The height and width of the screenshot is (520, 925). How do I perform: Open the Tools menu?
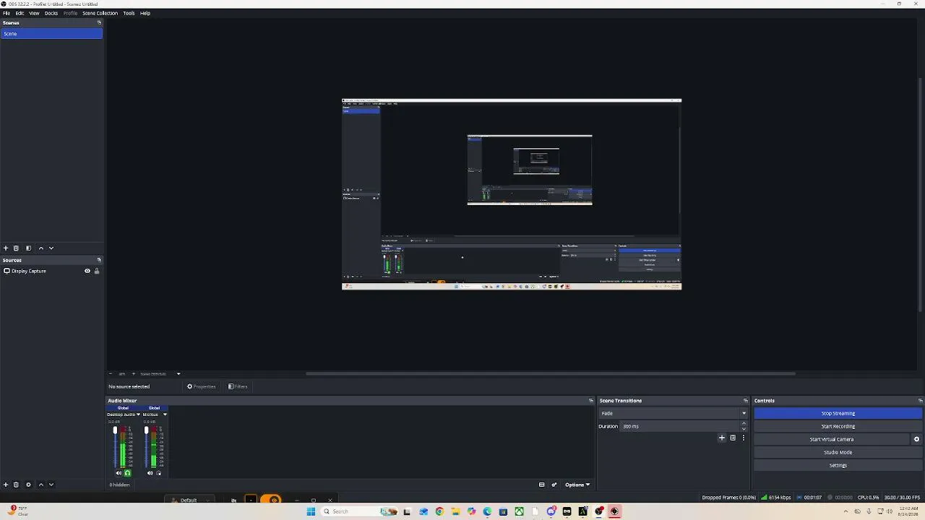[129, 13]
